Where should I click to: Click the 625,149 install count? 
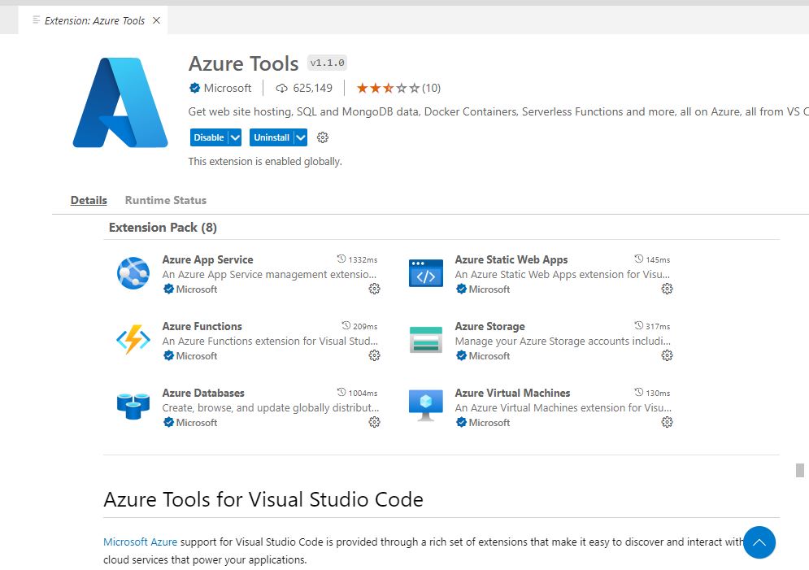click(313, 88)
